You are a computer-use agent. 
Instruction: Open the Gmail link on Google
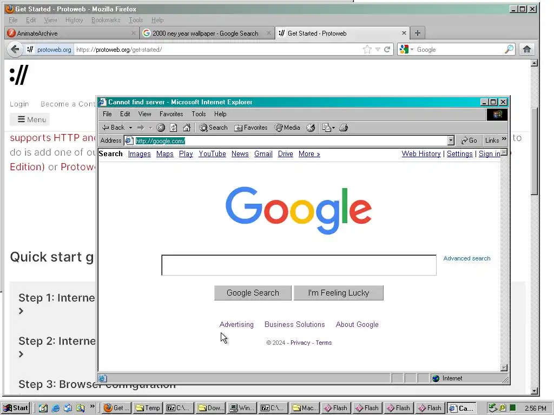tap(263, 154)
